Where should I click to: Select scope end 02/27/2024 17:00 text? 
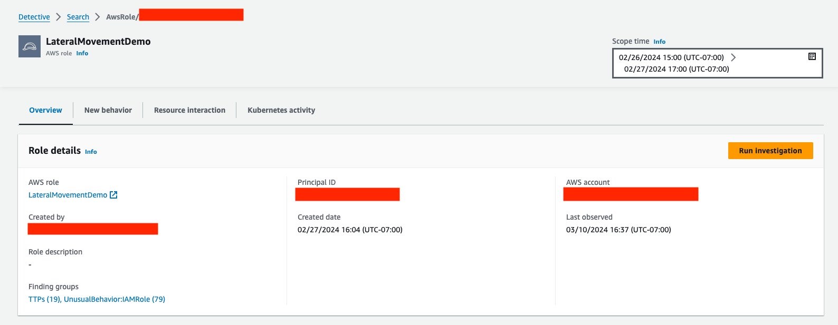pos(677,69)
